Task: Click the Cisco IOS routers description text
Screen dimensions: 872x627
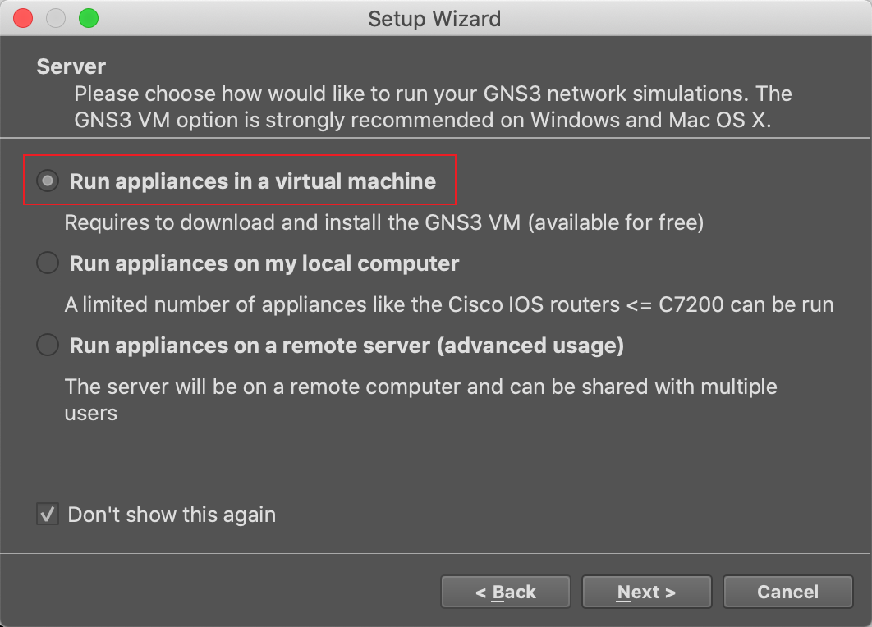Action: pyautogui.click(x=448, y=305)
